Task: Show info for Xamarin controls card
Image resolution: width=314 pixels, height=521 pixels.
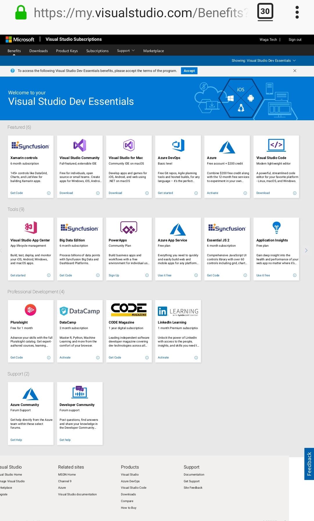Action: [49, 193]
